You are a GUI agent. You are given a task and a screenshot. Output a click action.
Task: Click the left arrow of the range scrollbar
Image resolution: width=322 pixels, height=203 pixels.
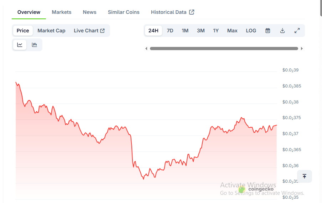[146, 49]
